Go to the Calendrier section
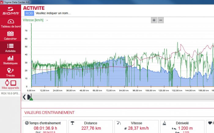This screenshot has height=133, width=214. (x=10, y=36)
